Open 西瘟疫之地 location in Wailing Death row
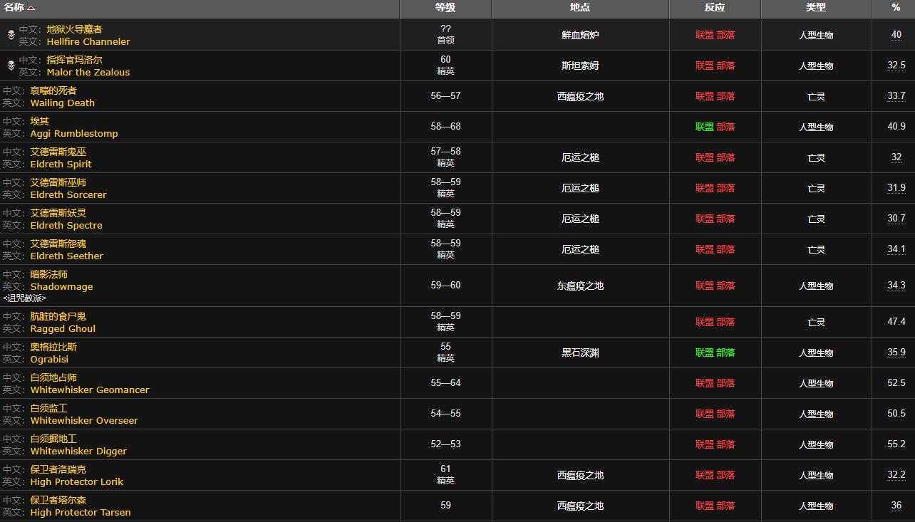Screen dimensions: 915x522 pyautogui.click(x=580, y=96)
